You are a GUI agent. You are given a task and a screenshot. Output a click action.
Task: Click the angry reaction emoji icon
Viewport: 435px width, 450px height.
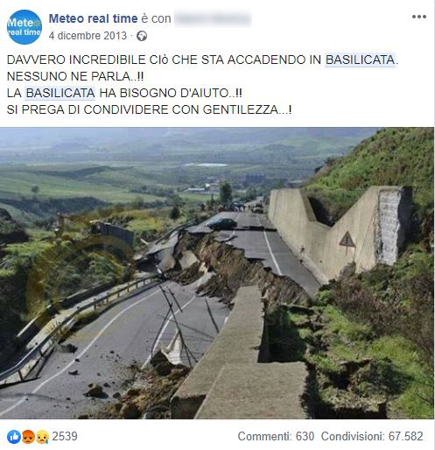(x=28, y=437)
